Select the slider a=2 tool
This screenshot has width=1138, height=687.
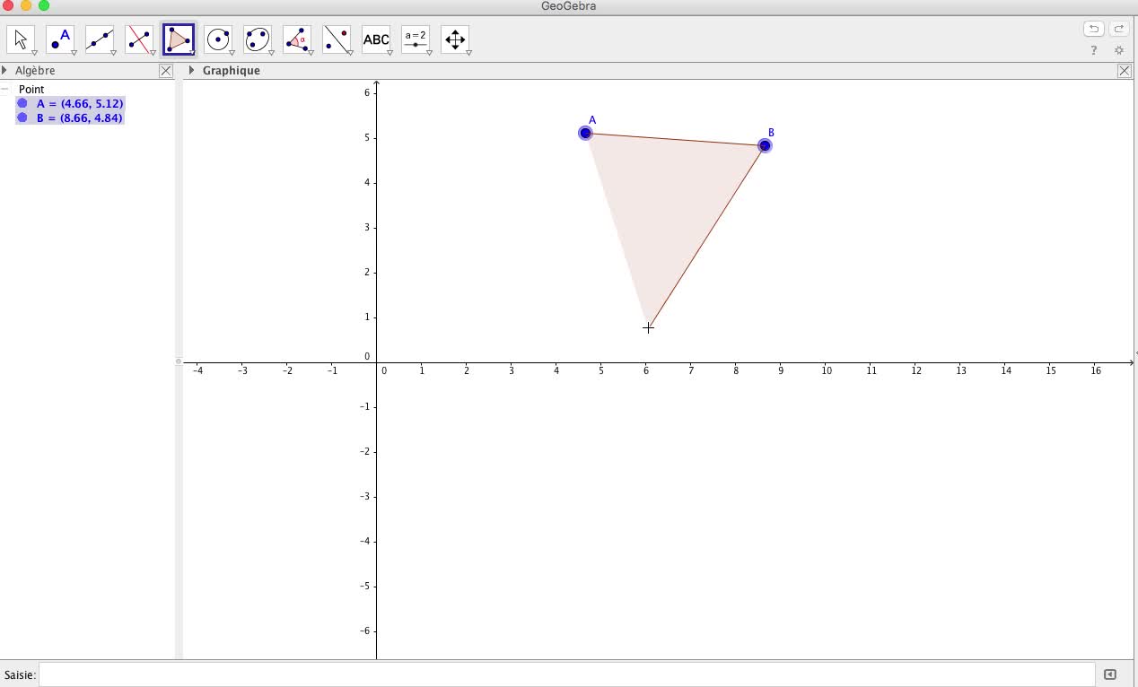point(416,39)
